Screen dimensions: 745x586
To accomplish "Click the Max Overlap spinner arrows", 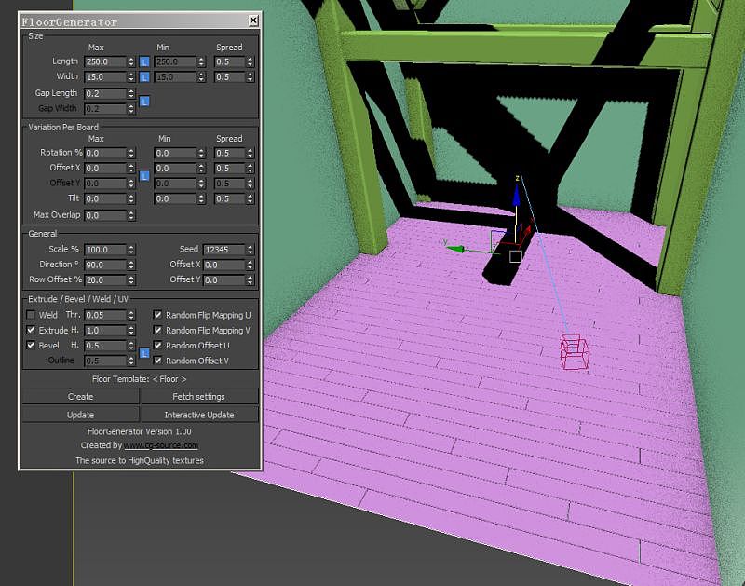I will 131,215.
